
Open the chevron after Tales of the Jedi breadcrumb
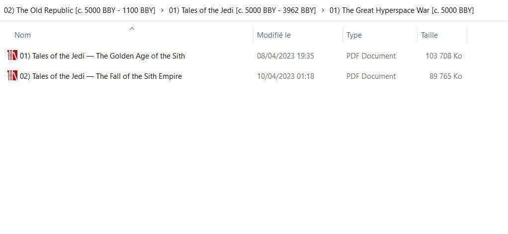tap(323, 10)
